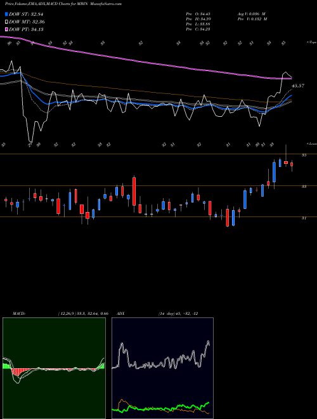The width and height of the screenshot is (317, 419).
Task: Click the 'Avg V: 0.086 M' value
Action: pos(252,14)
